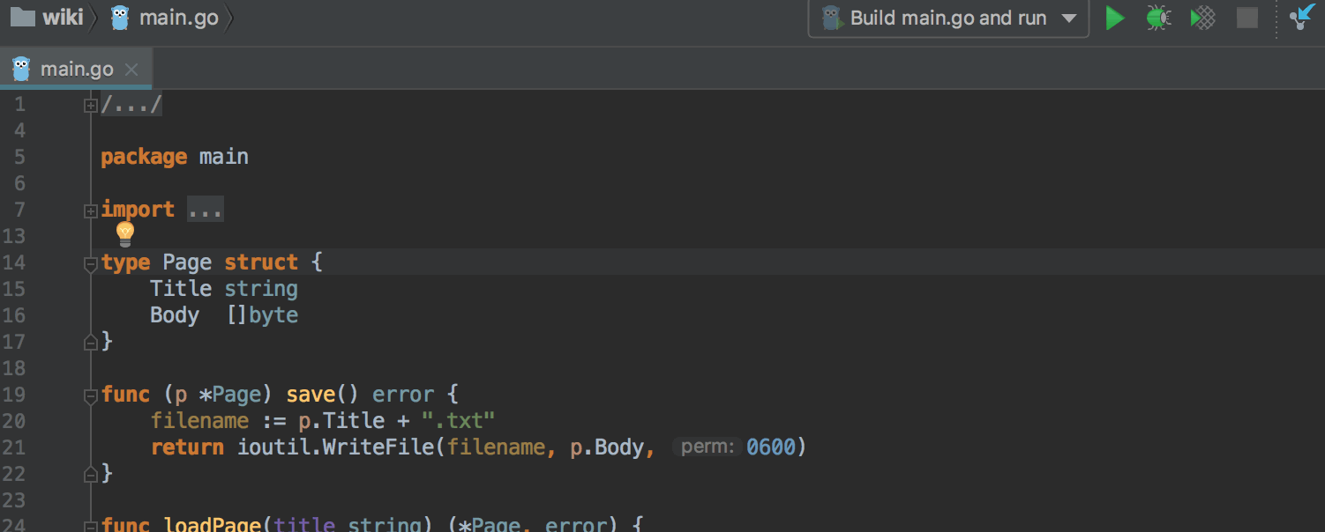1325x532 pixels.
Task: Click the wiki folder icon in breadcrumb
Action: (23, 17)
